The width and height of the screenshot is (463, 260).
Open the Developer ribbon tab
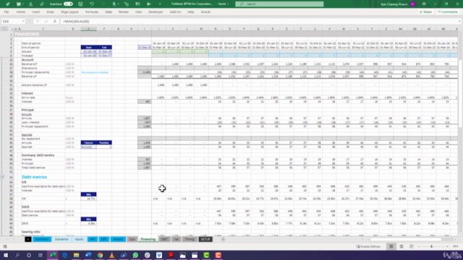coord(156,12)
